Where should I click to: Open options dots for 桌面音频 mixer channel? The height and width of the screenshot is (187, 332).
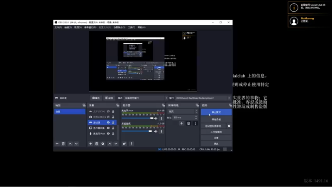pos(161,132)
